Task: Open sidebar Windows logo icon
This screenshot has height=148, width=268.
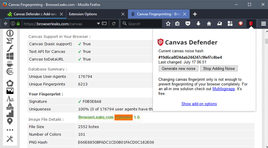Action: (x=10, y=56)
